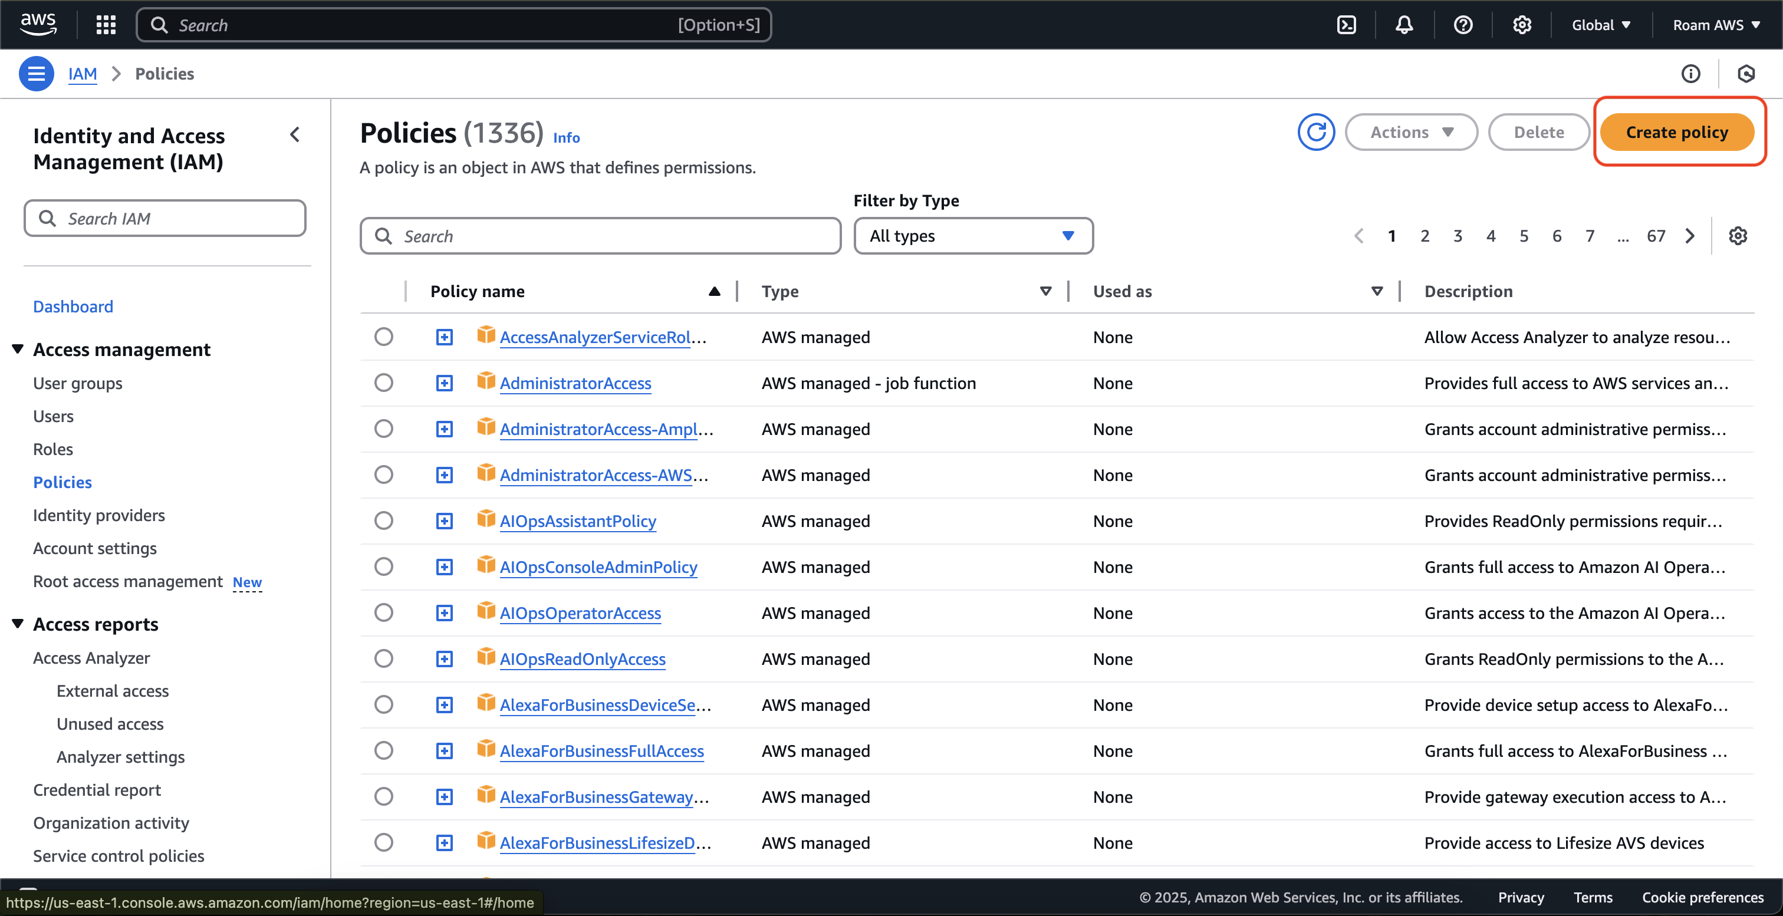Click the policies Search field
The image size is (1783, 916).
tap(600, 236)
